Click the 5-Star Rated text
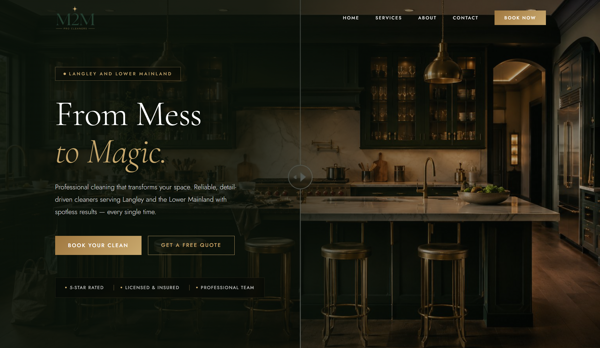 click(x=87, y=287)
